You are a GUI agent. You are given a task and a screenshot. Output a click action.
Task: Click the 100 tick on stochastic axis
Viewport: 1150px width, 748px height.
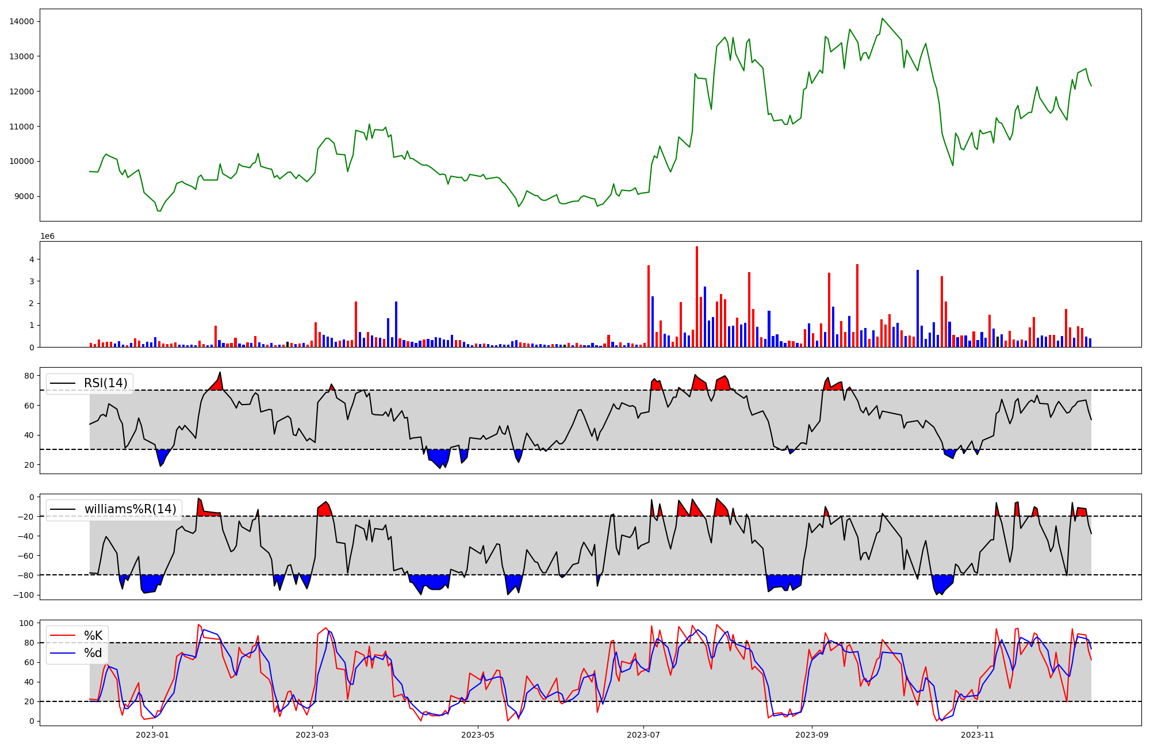tap(27, 623)
